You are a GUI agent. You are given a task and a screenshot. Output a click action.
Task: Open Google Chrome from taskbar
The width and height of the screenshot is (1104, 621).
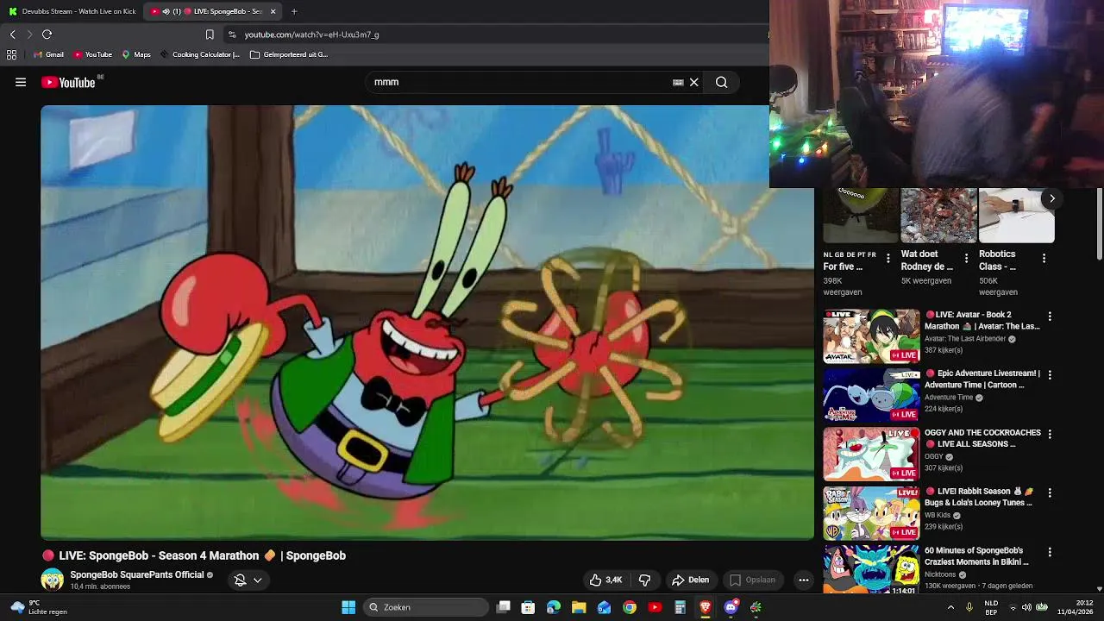pos(630,607)
